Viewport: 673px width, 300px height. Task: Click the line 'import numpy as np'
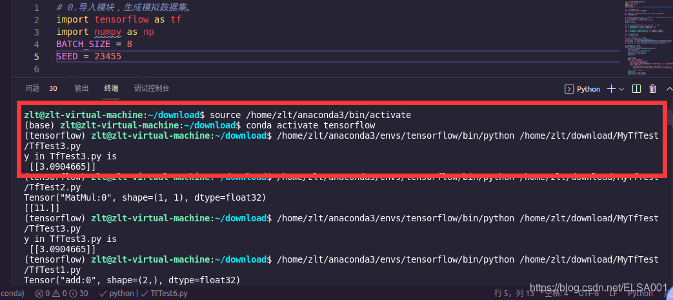pyautogui.click(x=105, y=32)
